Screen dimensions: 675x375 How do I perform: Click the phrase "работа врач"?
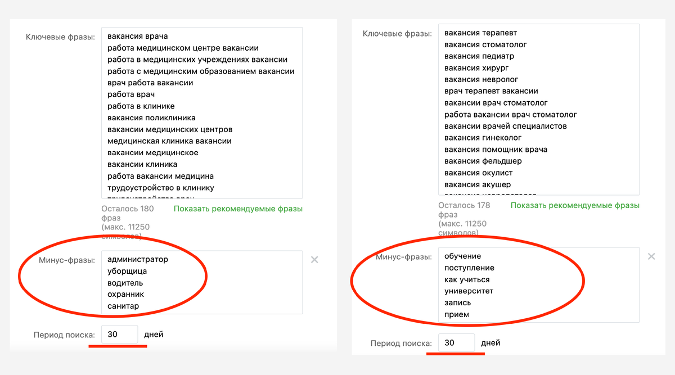[130, 94]
